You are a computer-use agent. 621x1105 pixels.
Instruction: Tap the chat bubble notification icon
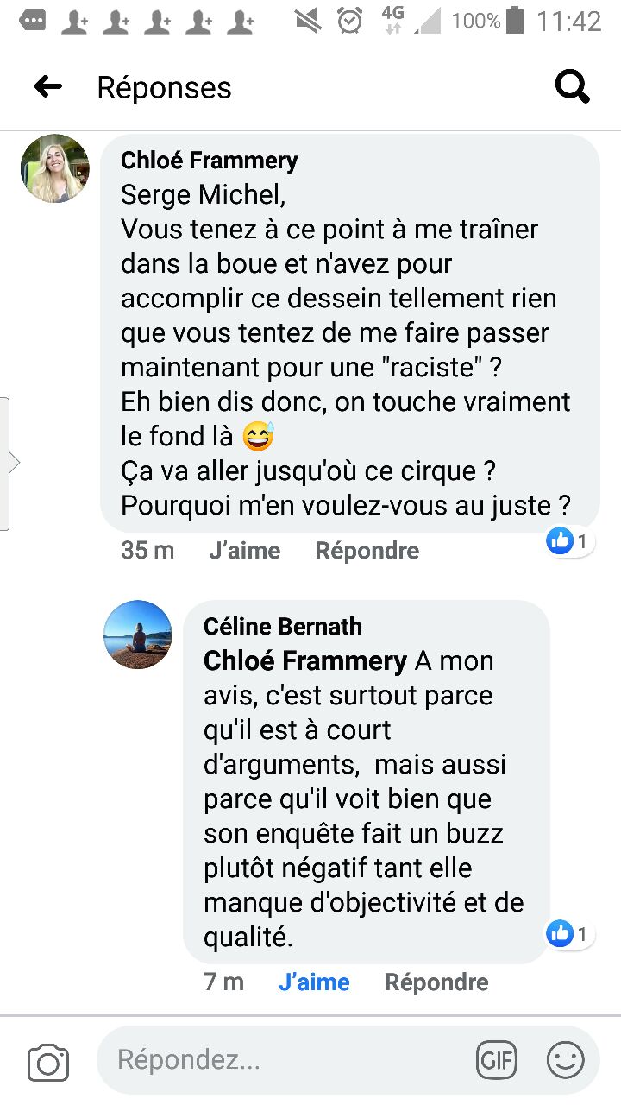(x=32, y=21)
